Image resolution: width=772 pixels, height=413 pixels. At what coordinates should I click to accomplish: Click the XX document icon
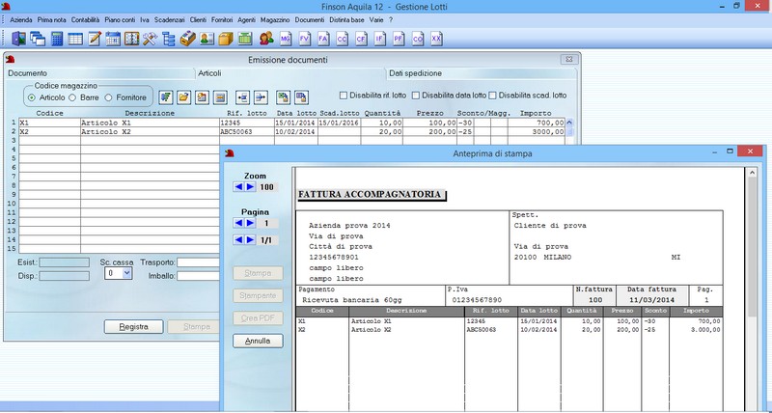tap(437, 39)
